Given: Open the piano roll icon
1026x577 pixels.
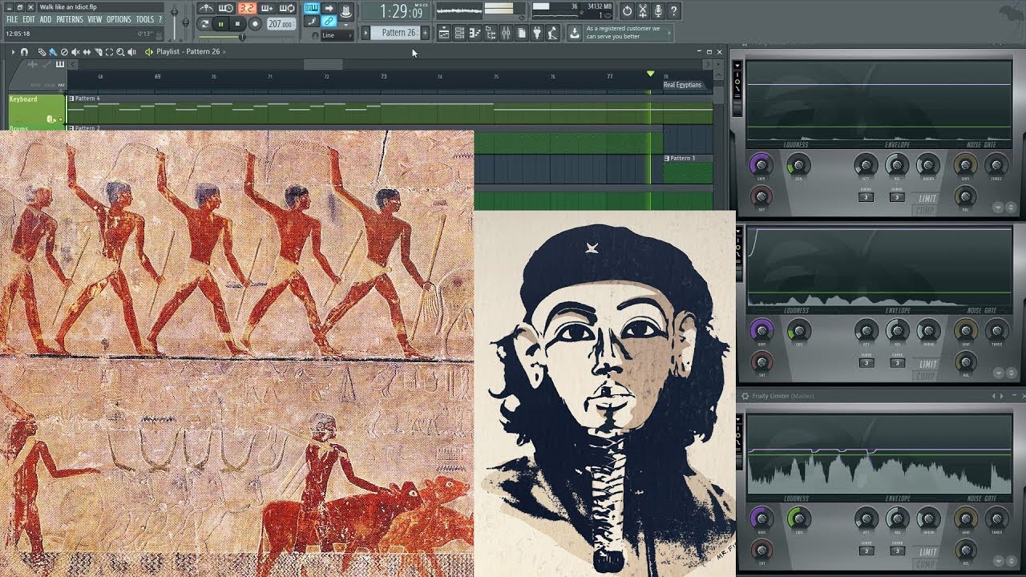Looking at the screenshot, I should point(475,33).
